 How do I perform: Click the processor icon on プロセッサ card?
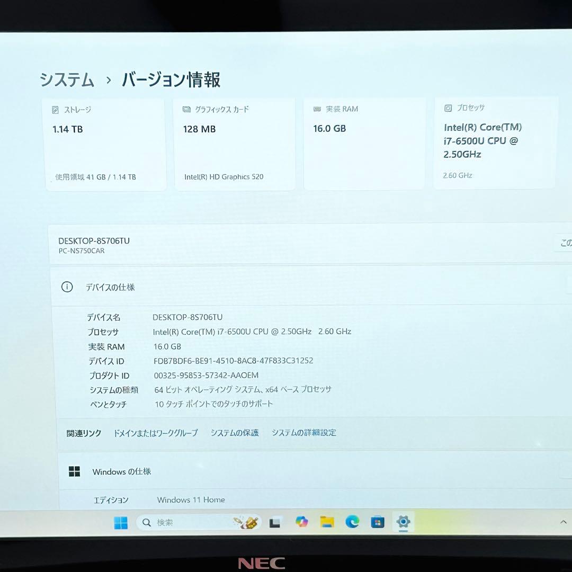tap(447, 108)
